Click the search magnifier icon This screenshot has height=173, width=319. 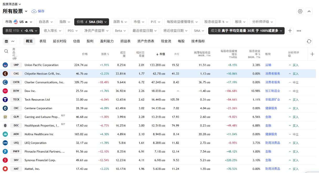coord(6,51)
